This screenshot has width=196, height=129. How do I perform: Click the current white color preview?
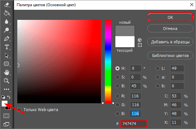(125, 42)
